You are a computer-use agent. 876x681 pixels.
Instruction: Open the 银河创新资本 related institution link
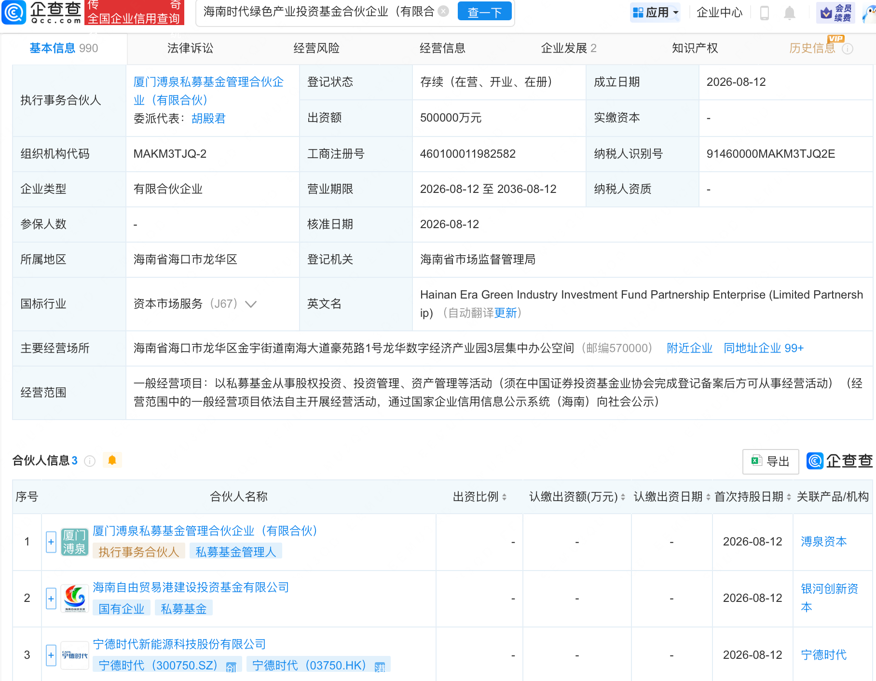click(x=830, y=598)
